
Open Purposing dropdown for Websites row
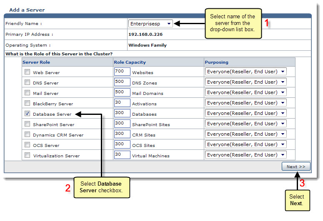click(245, 72)
